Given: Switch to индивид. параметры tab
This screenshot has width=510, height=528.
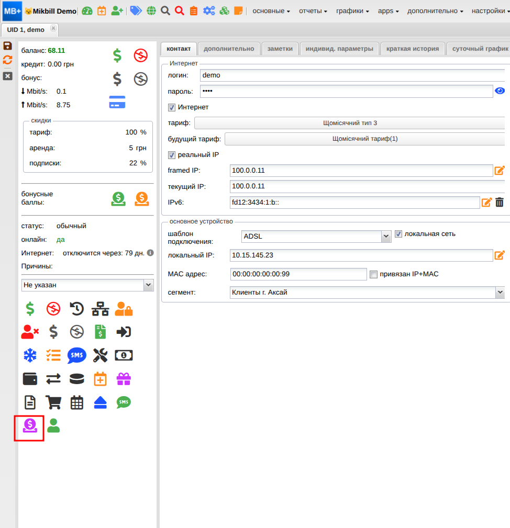Looking at the screenshot, I should pos(339,49).
